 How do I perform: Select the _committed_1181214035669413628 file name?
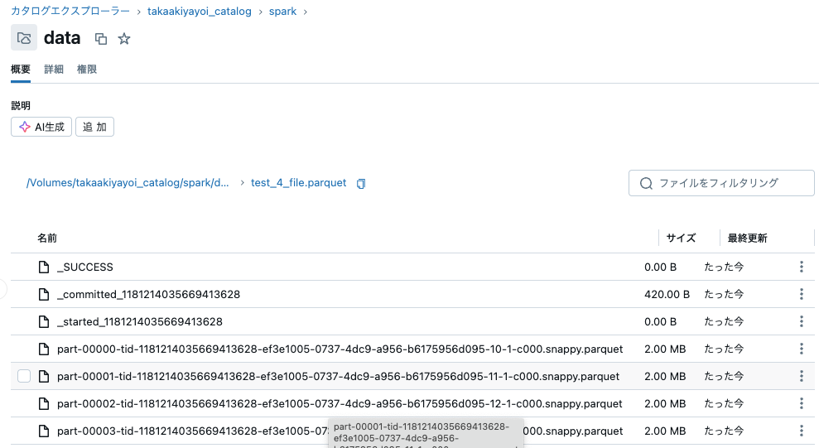point(148,294)
